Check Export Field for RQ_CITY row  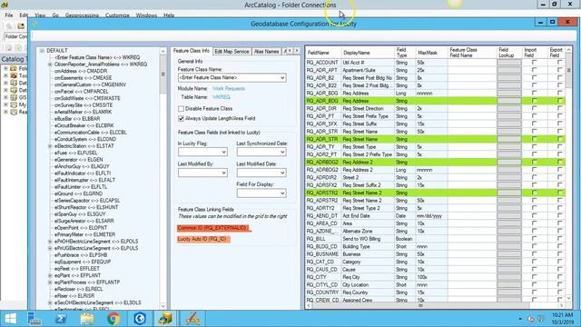pos(559,277)
